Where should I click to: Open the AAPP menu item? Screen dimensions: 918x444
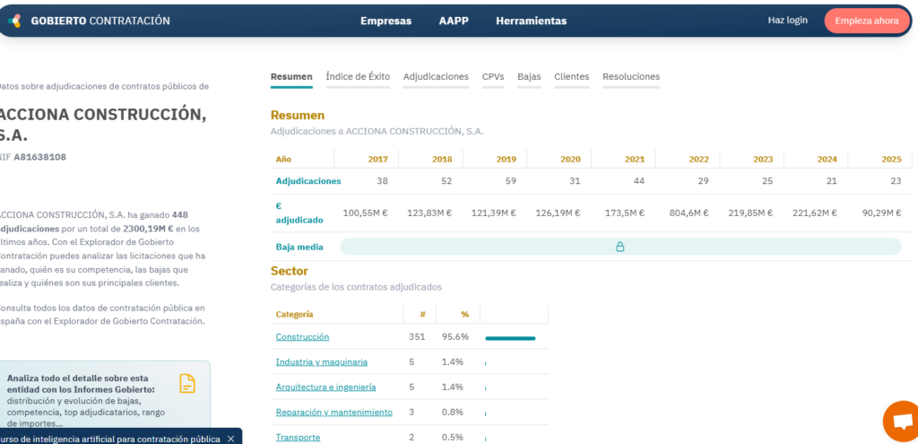point(453,21)
